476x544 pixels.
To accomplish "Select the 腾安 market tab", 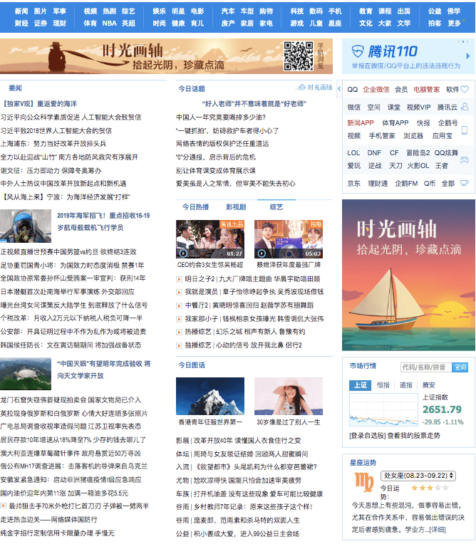I will click(428, 385).
